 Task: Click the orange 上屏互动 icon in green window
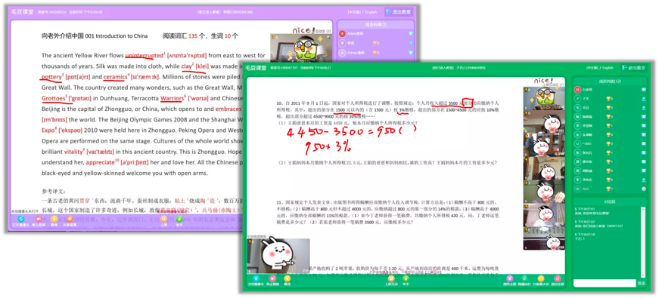click(391, 278)
